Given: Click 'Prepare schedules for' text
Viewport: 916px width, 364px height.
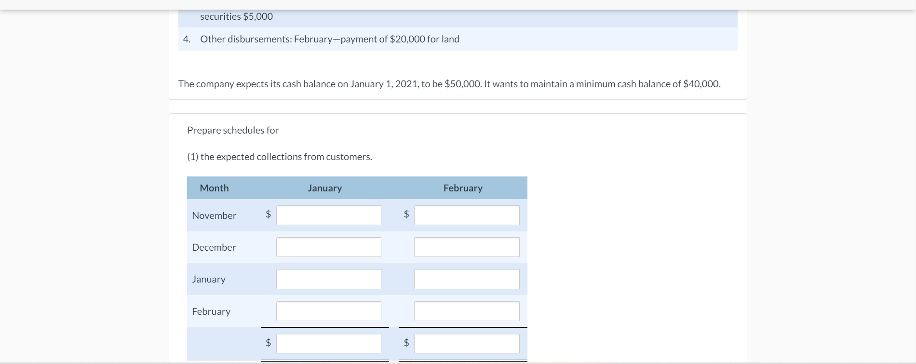Looking at the screenshot, I should tap(233, 130).
